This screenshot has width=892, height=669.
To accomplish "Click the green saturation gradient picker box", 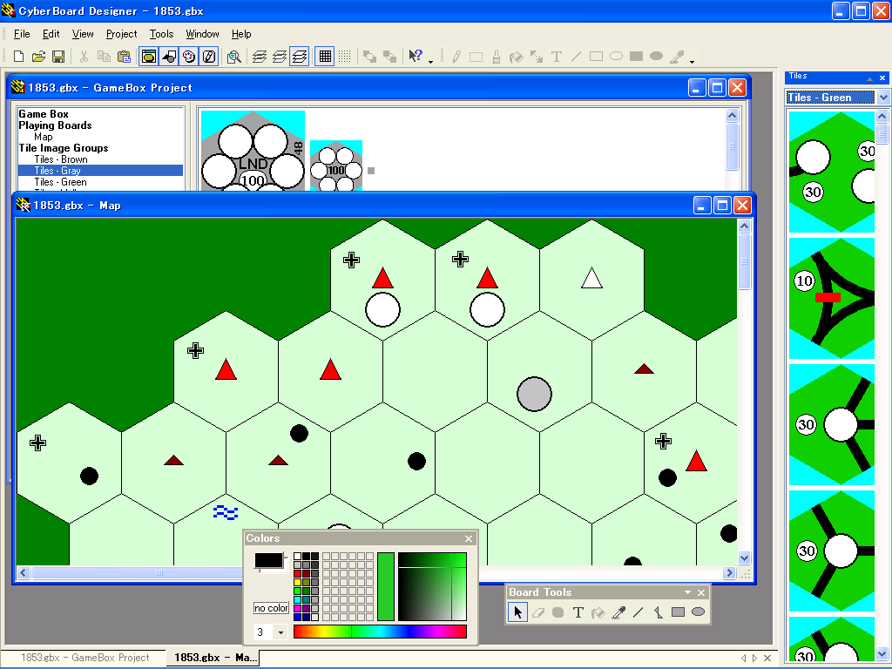I will click(432, 586).
